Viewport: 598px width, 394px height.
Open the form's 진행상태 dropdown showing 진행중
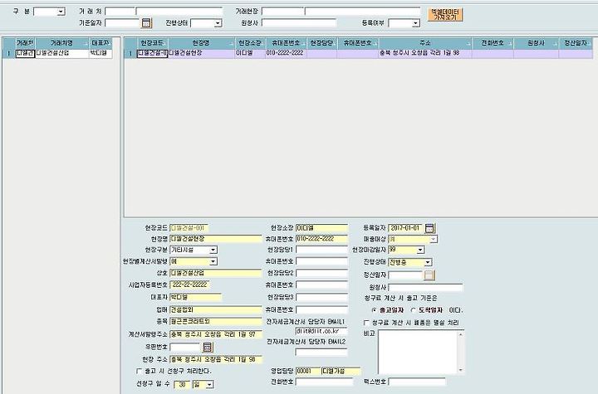click(428, 262)
